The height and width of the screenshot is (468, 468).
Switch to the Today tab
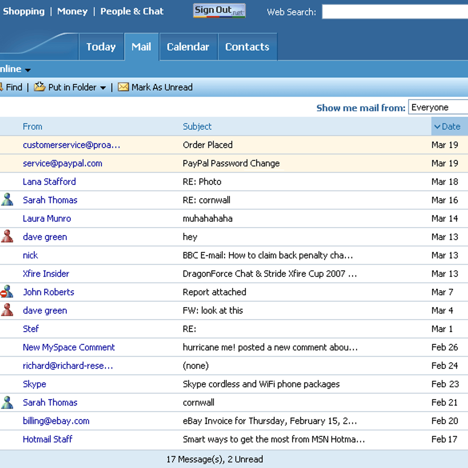pos(101,47)
